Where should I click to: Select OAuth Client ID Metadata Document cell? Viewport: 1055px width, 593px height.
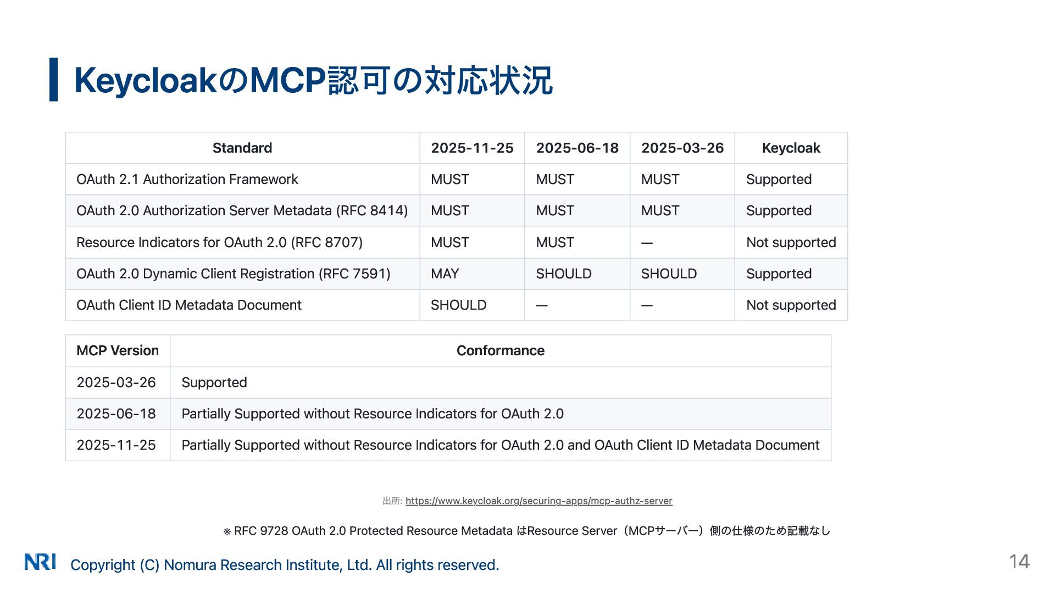[188, 305]
